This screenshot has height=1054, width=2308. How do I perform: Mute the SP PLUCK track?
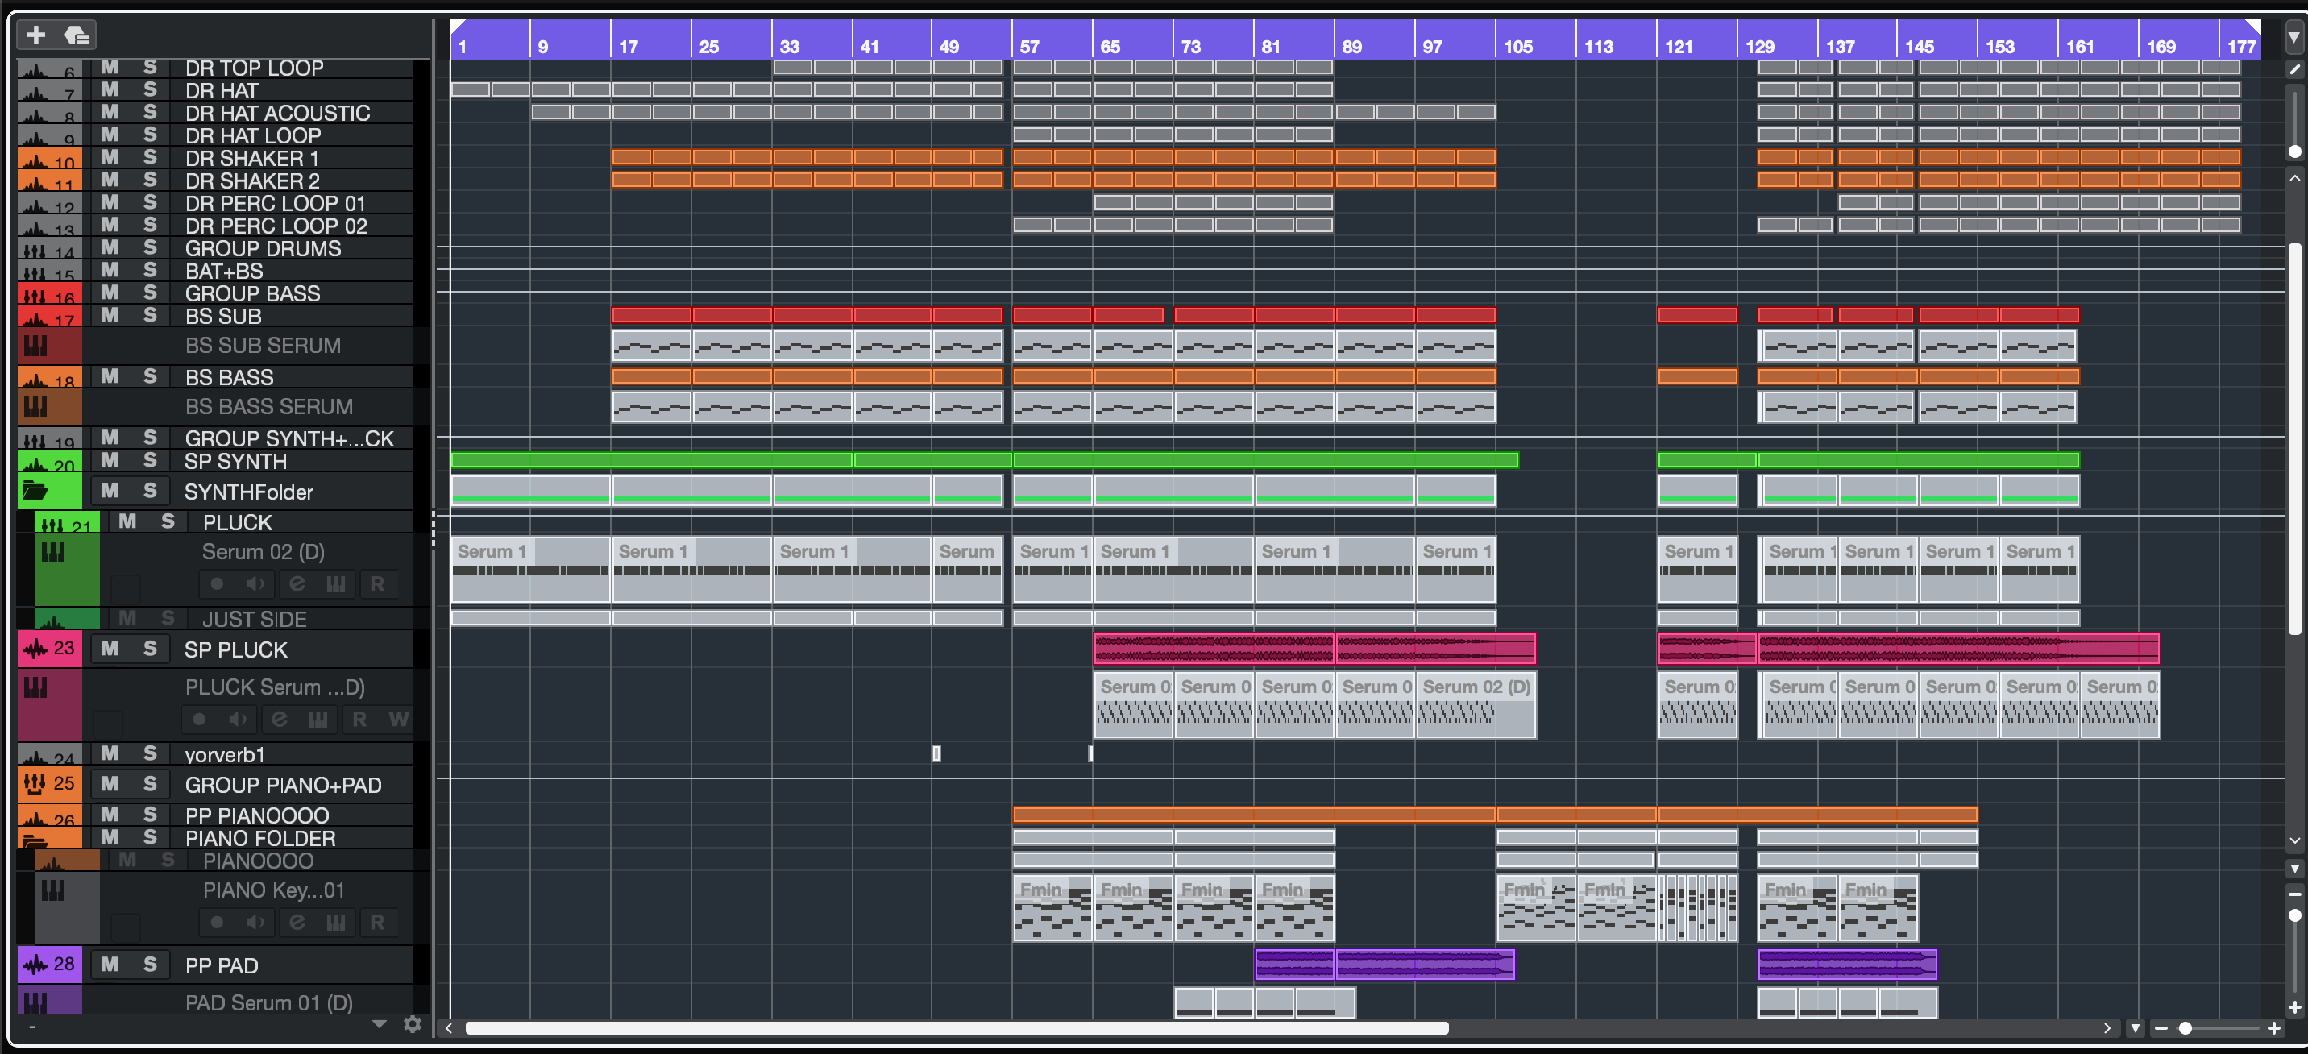point(110,648)
